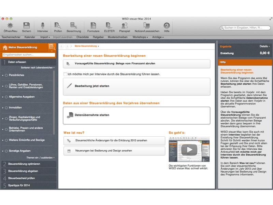The width and height of the screenshot is (273, 205).
Task: Select the circle next to Immobilien
Action: (x=6, y=108)
